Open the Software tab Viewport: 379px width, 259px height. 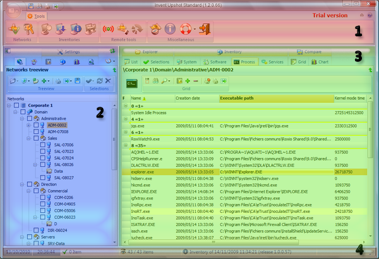[215, 62]
